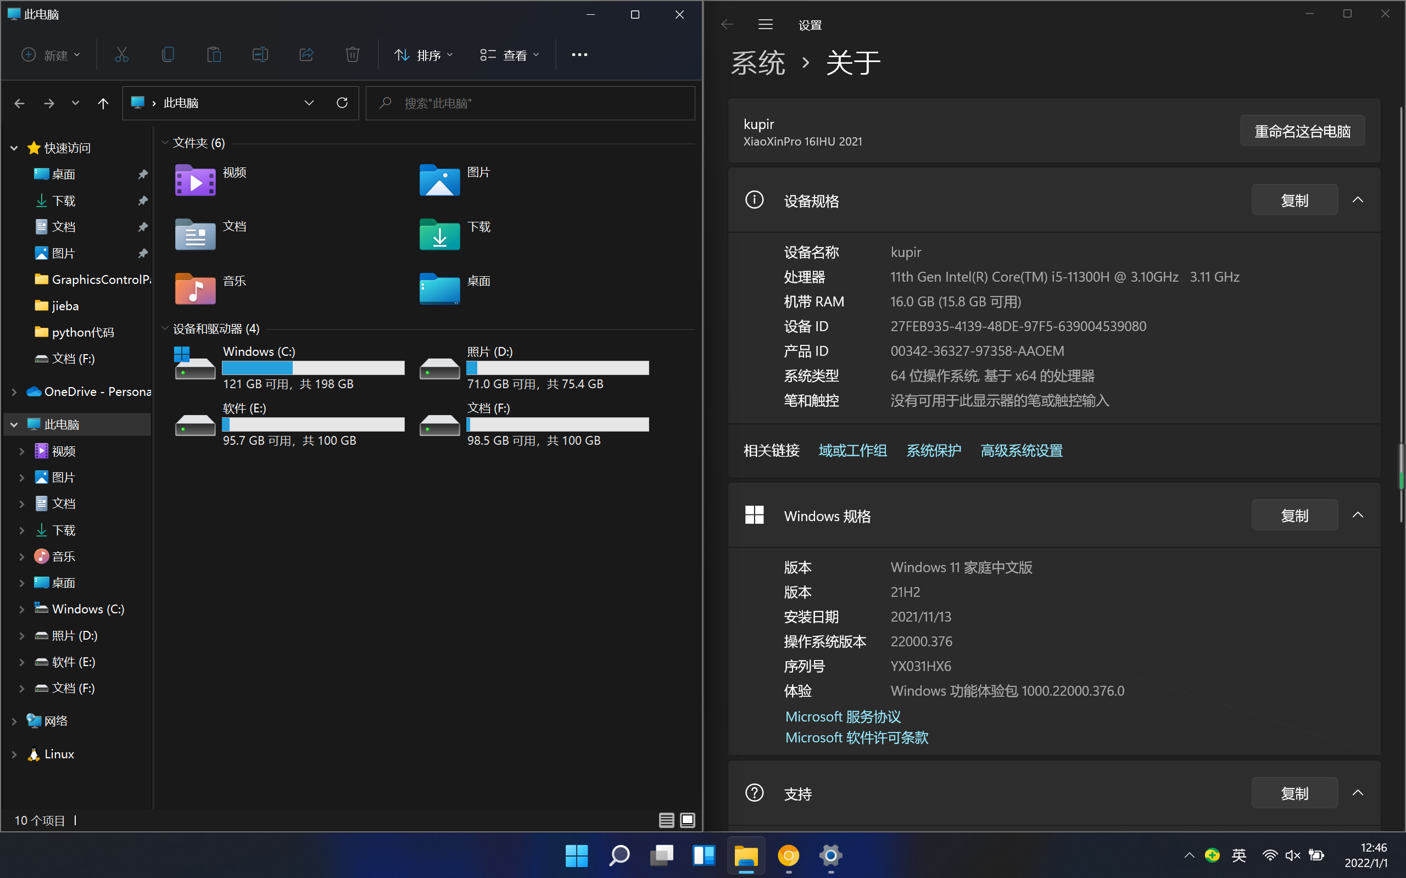Click the Rename icon in File Explorer toolbar
The image size is (1406, 878).
click(x=260, y=54)
